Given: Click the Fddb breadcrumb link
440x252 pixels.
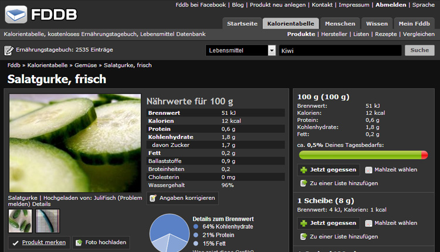Looking at the screenshot, I should pyautogui.click(x=13, y=65).
